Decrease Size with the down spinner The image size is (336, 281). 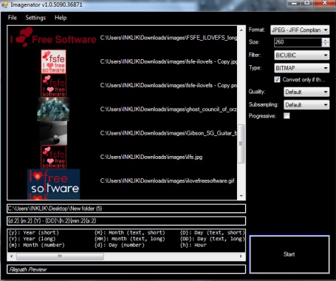(x=326, y=44)
